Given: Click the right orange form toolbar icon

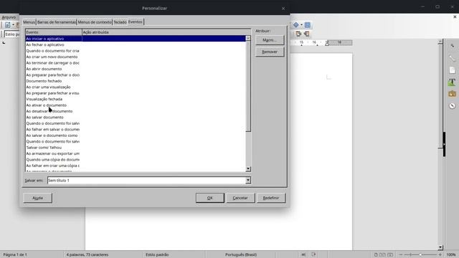Looking at the screenshot, I should [x=306, y=34].
